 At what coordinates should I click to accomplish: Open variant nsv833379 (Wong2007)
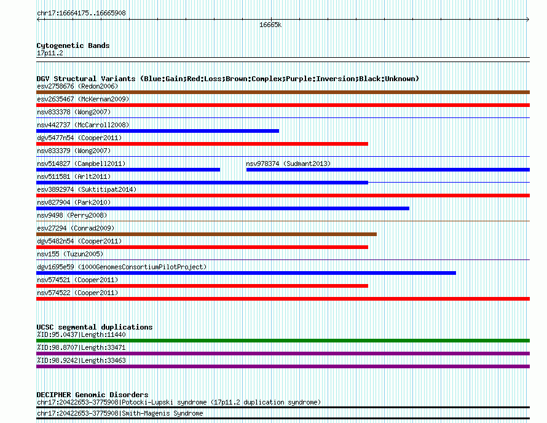tap(74, 151)
